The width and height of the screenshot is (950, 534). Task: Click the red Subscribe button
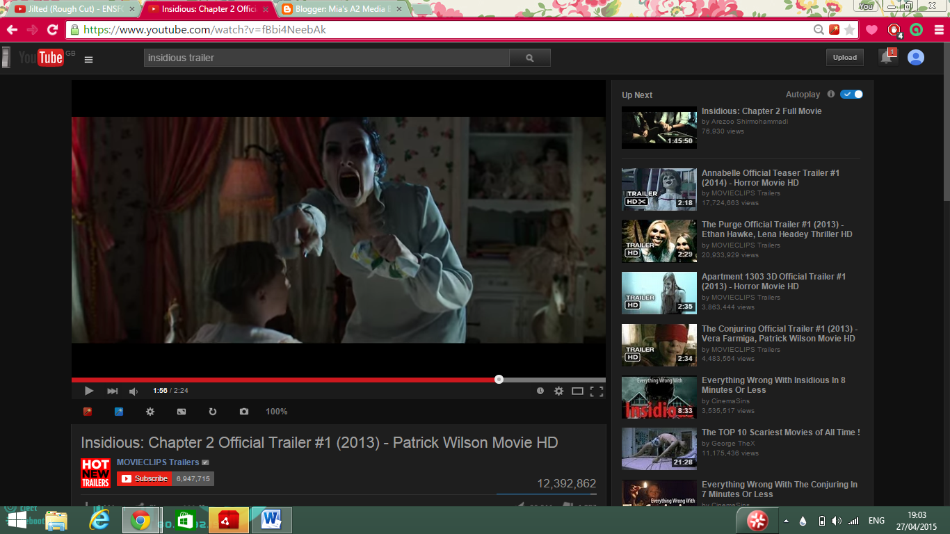click(144, 478)
